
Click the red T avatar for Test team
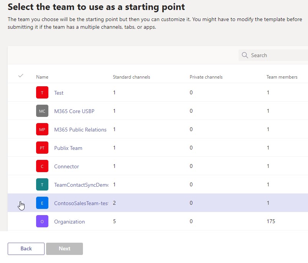click(x=42, y=93)
